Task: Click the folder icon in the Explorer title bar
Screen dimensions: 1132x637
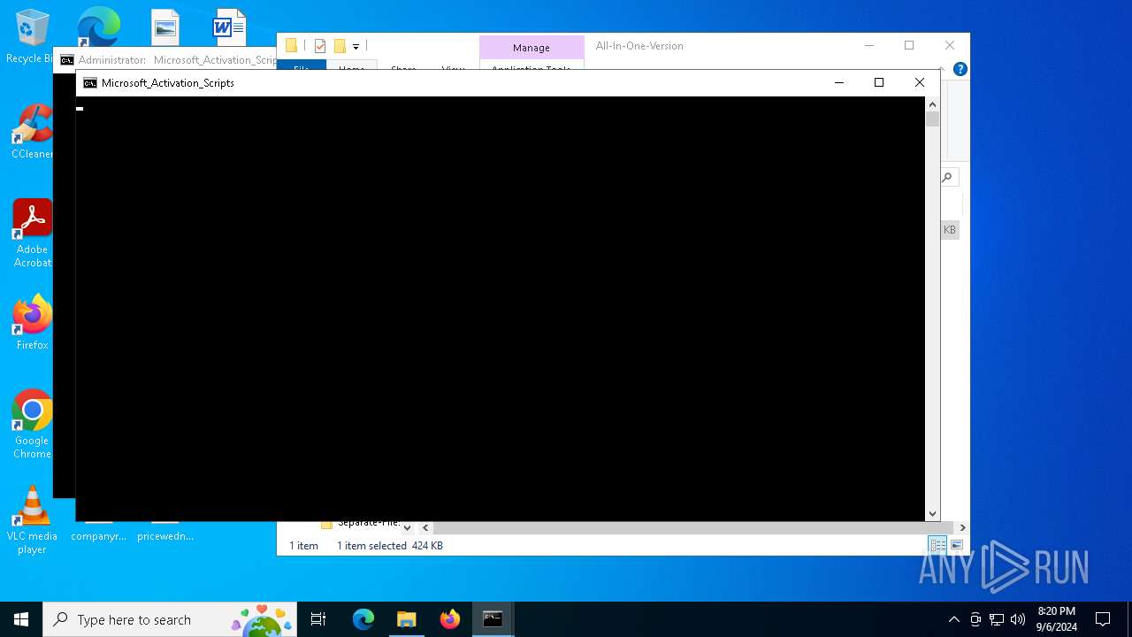Action: click(291, 46)
